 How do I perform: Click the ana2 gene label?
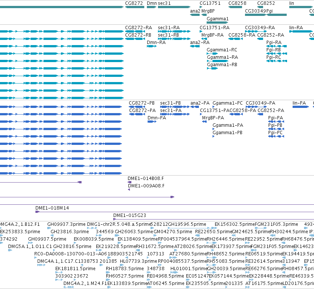click(195, 11)
